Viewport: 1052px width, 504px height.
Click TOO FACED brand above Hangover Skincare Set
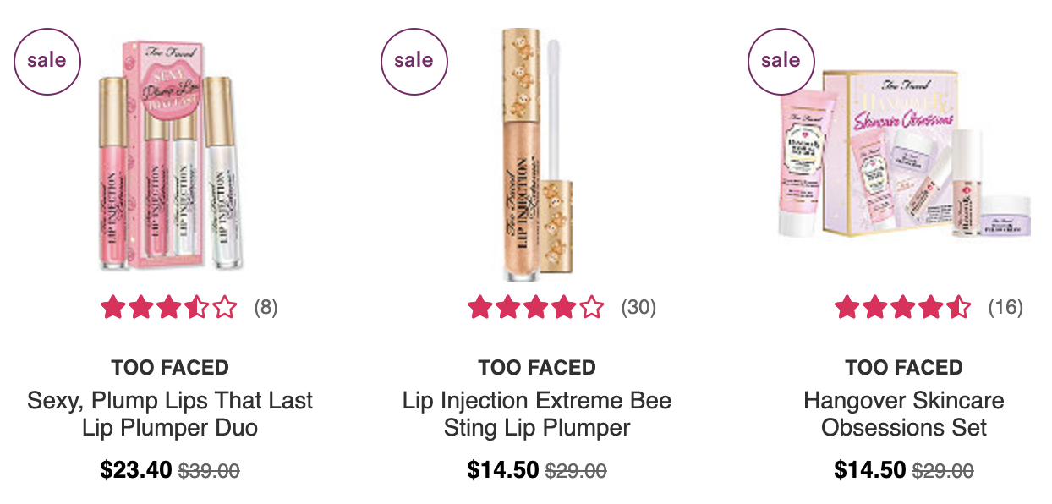tap(904, 368)
